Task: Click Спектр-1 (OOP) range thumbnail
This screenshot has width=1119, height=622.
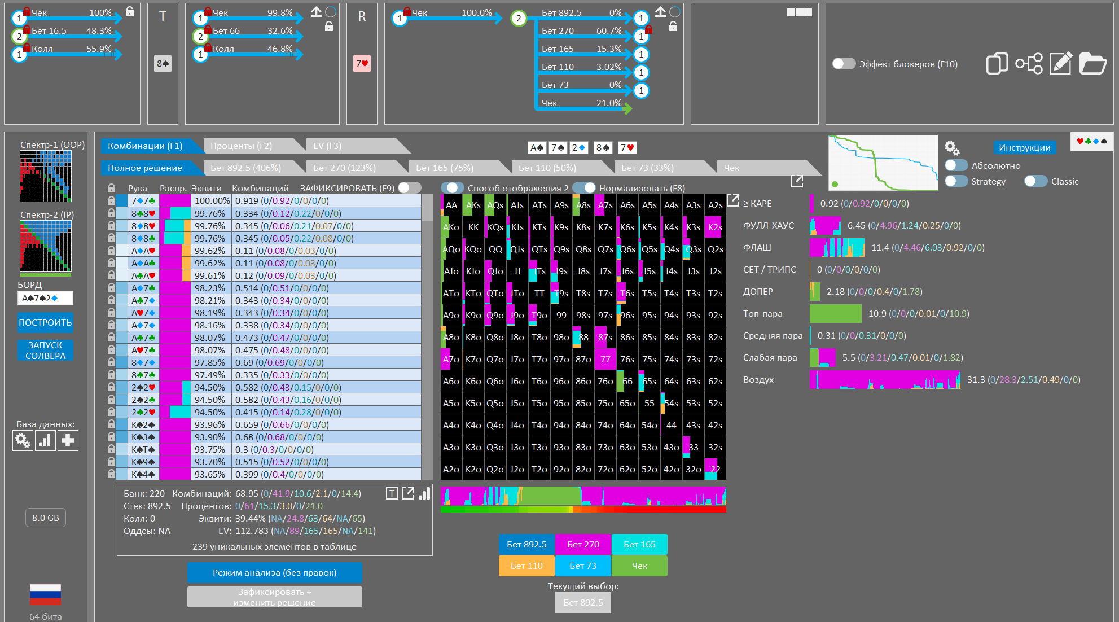Action: click(x=46, y=176)
